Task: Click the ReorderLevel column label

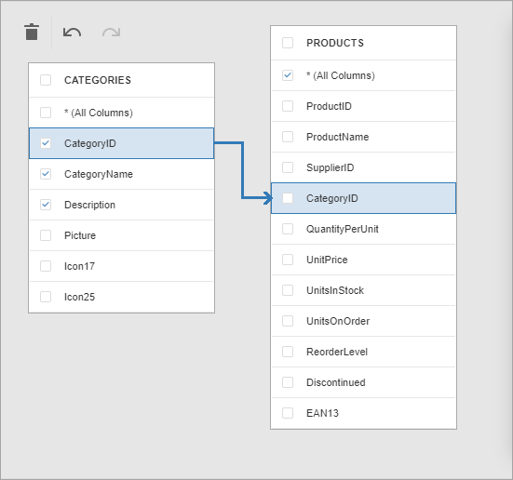Action: tap(337, 352)
